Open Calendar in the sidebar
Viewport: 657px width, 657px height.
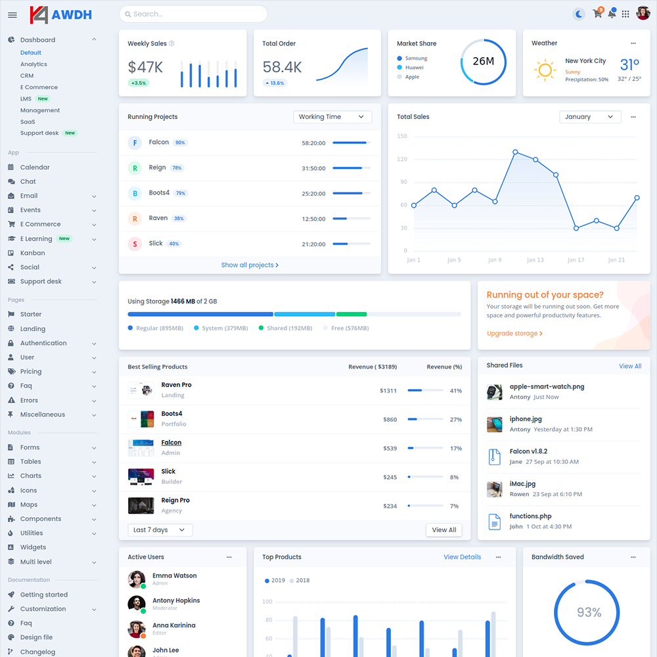[35, 168]
